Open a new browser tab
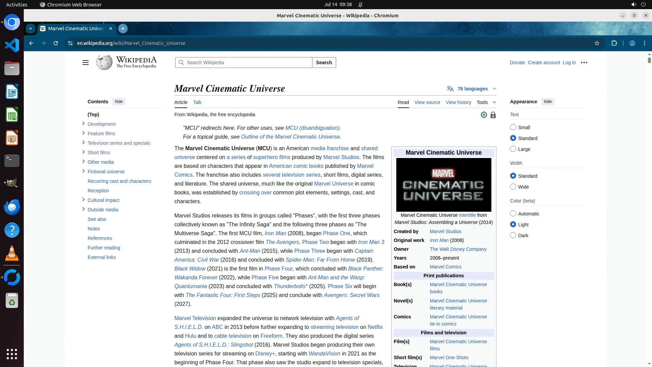652x367 pixels. click(123, 29)
